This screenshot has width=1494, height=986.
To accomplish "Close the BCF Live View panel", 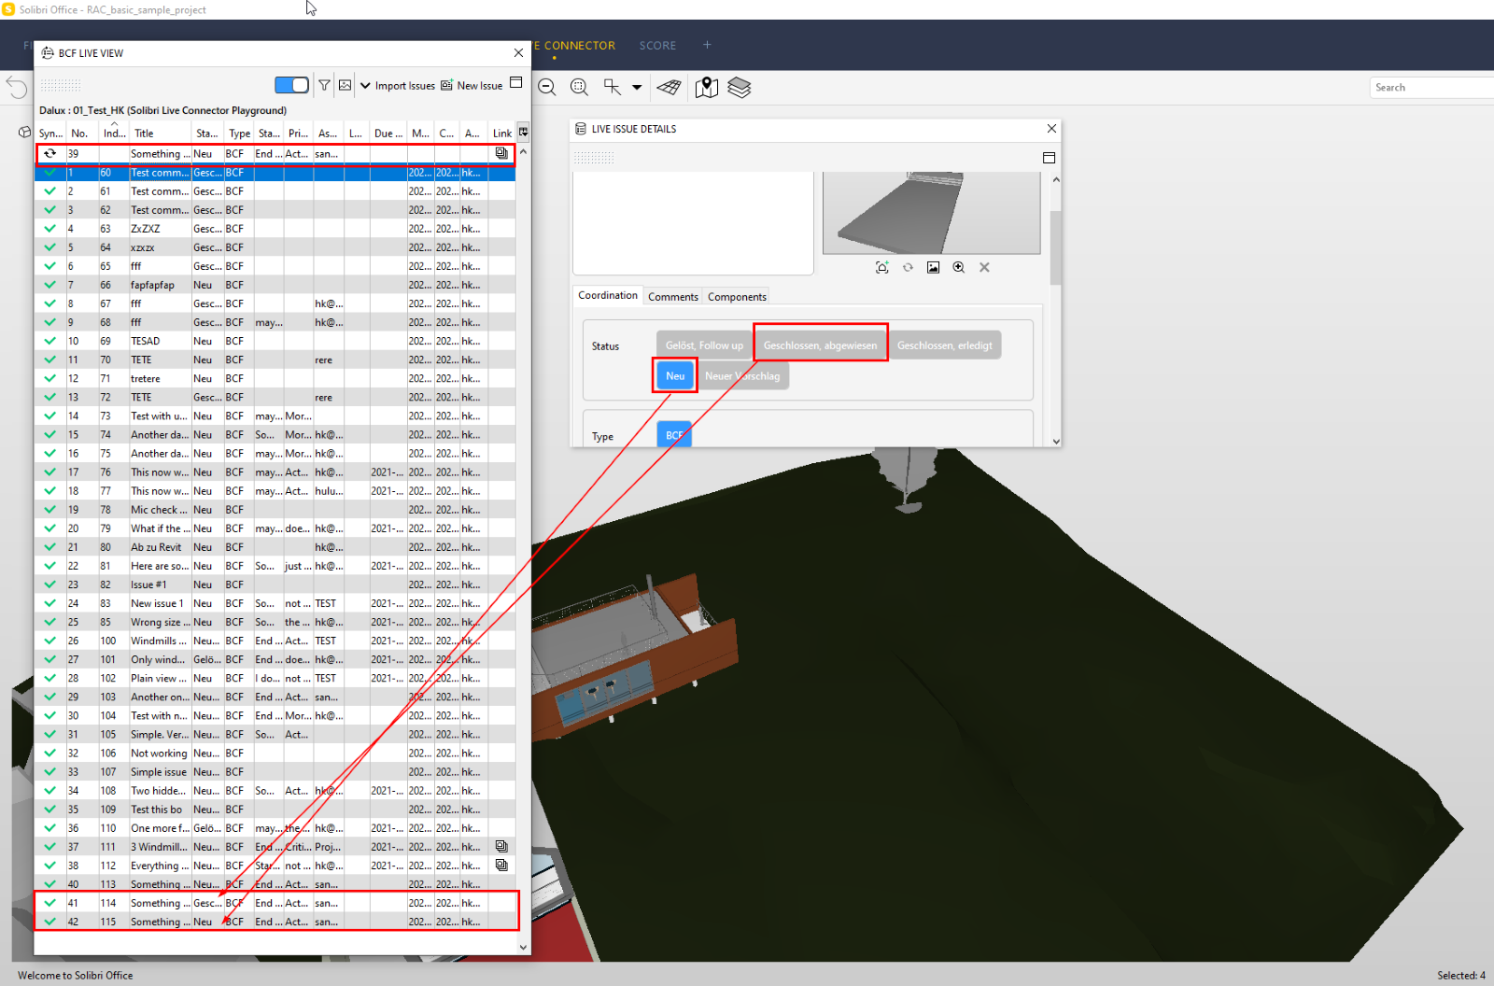I will coord(518,53).
